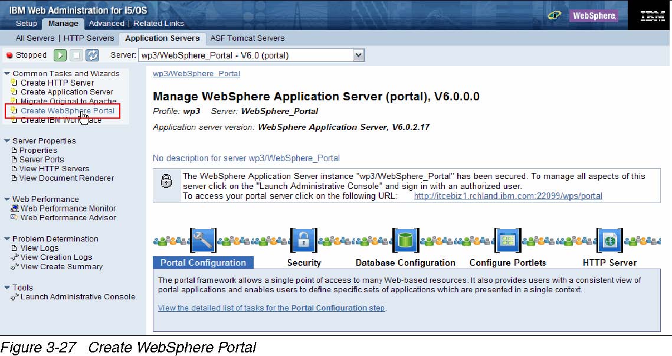The image size is (672, 356).
Task: Click the Create Application Server wizard icon
Action: [14, 92]
